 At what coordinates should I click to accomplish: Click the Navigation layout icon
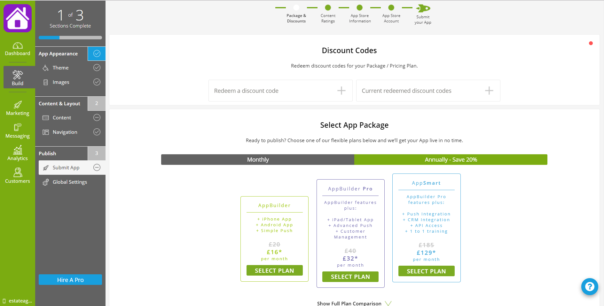click(46, 132)
